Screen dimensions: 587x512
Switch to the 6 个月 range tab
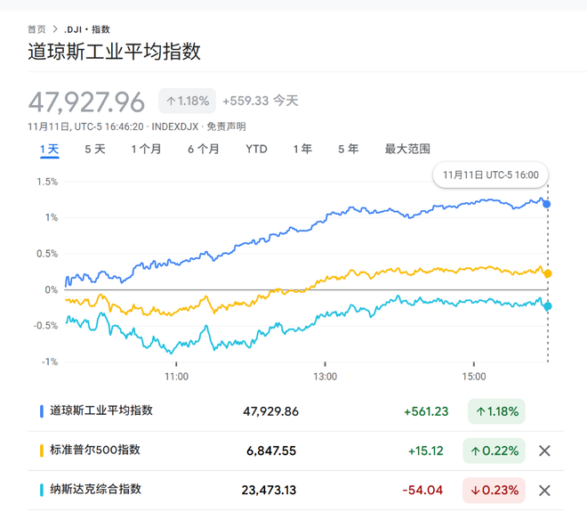click(203, 150)
